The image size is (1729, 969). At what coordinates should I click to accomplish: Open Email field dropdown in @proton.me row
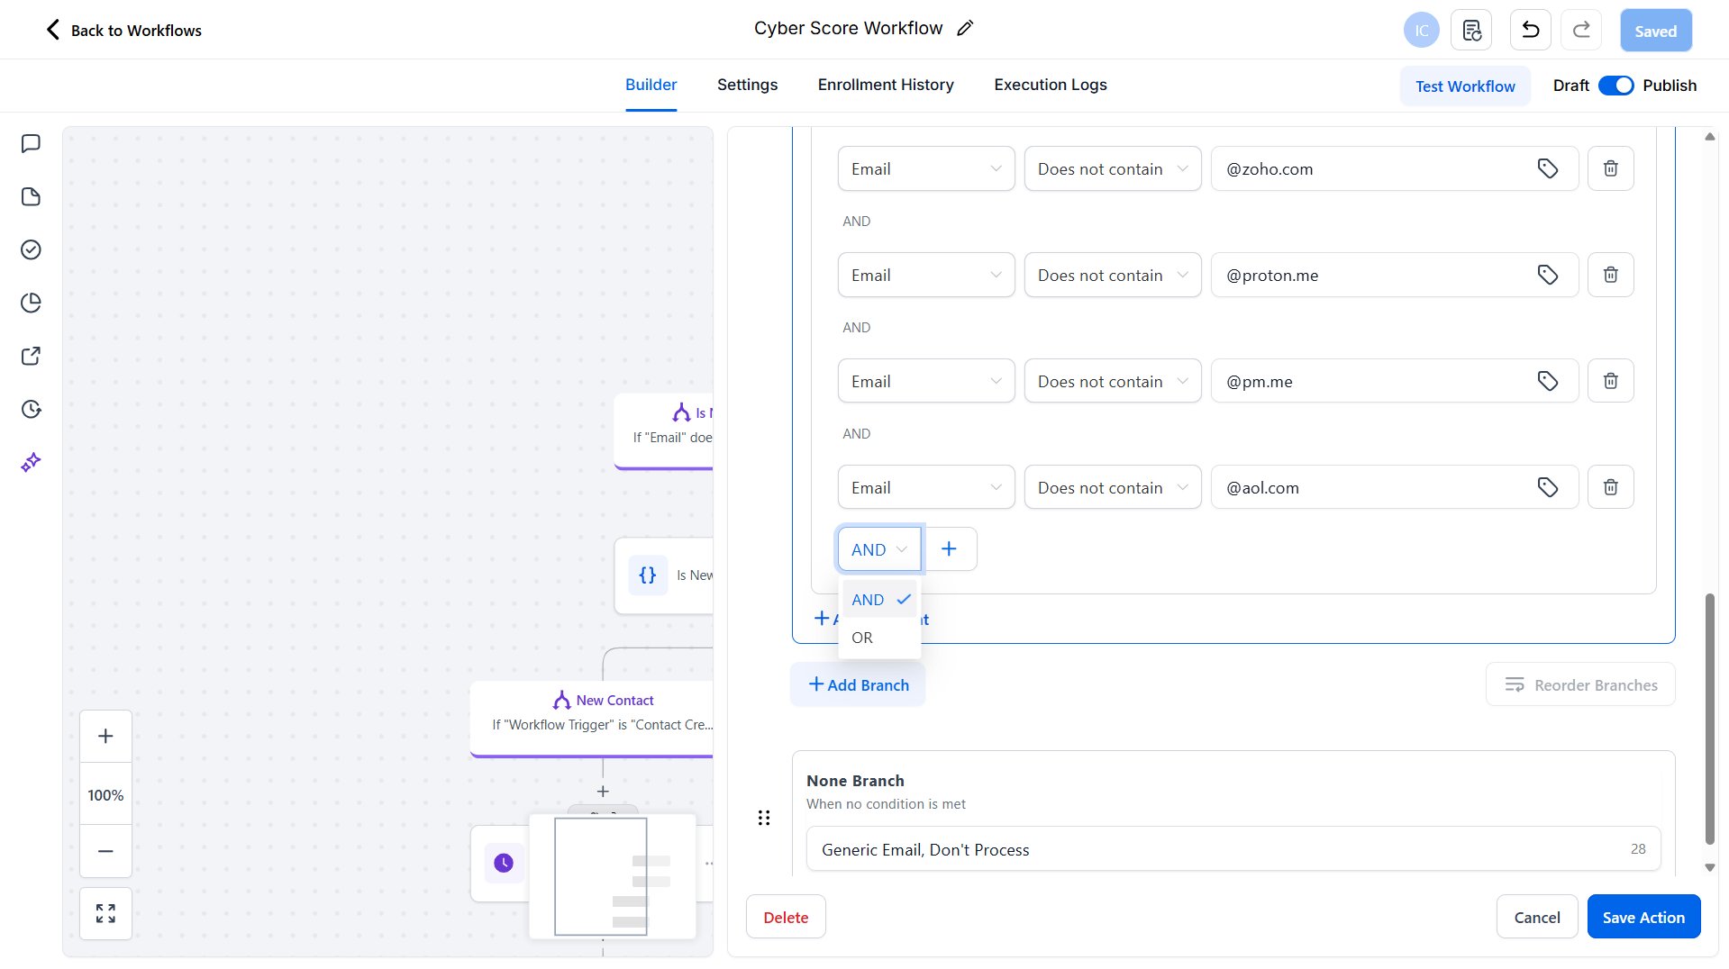click(x=926, y=275)
